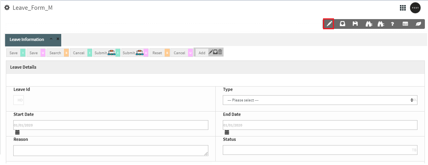Click the leaf icon in top toolbar

418,24
